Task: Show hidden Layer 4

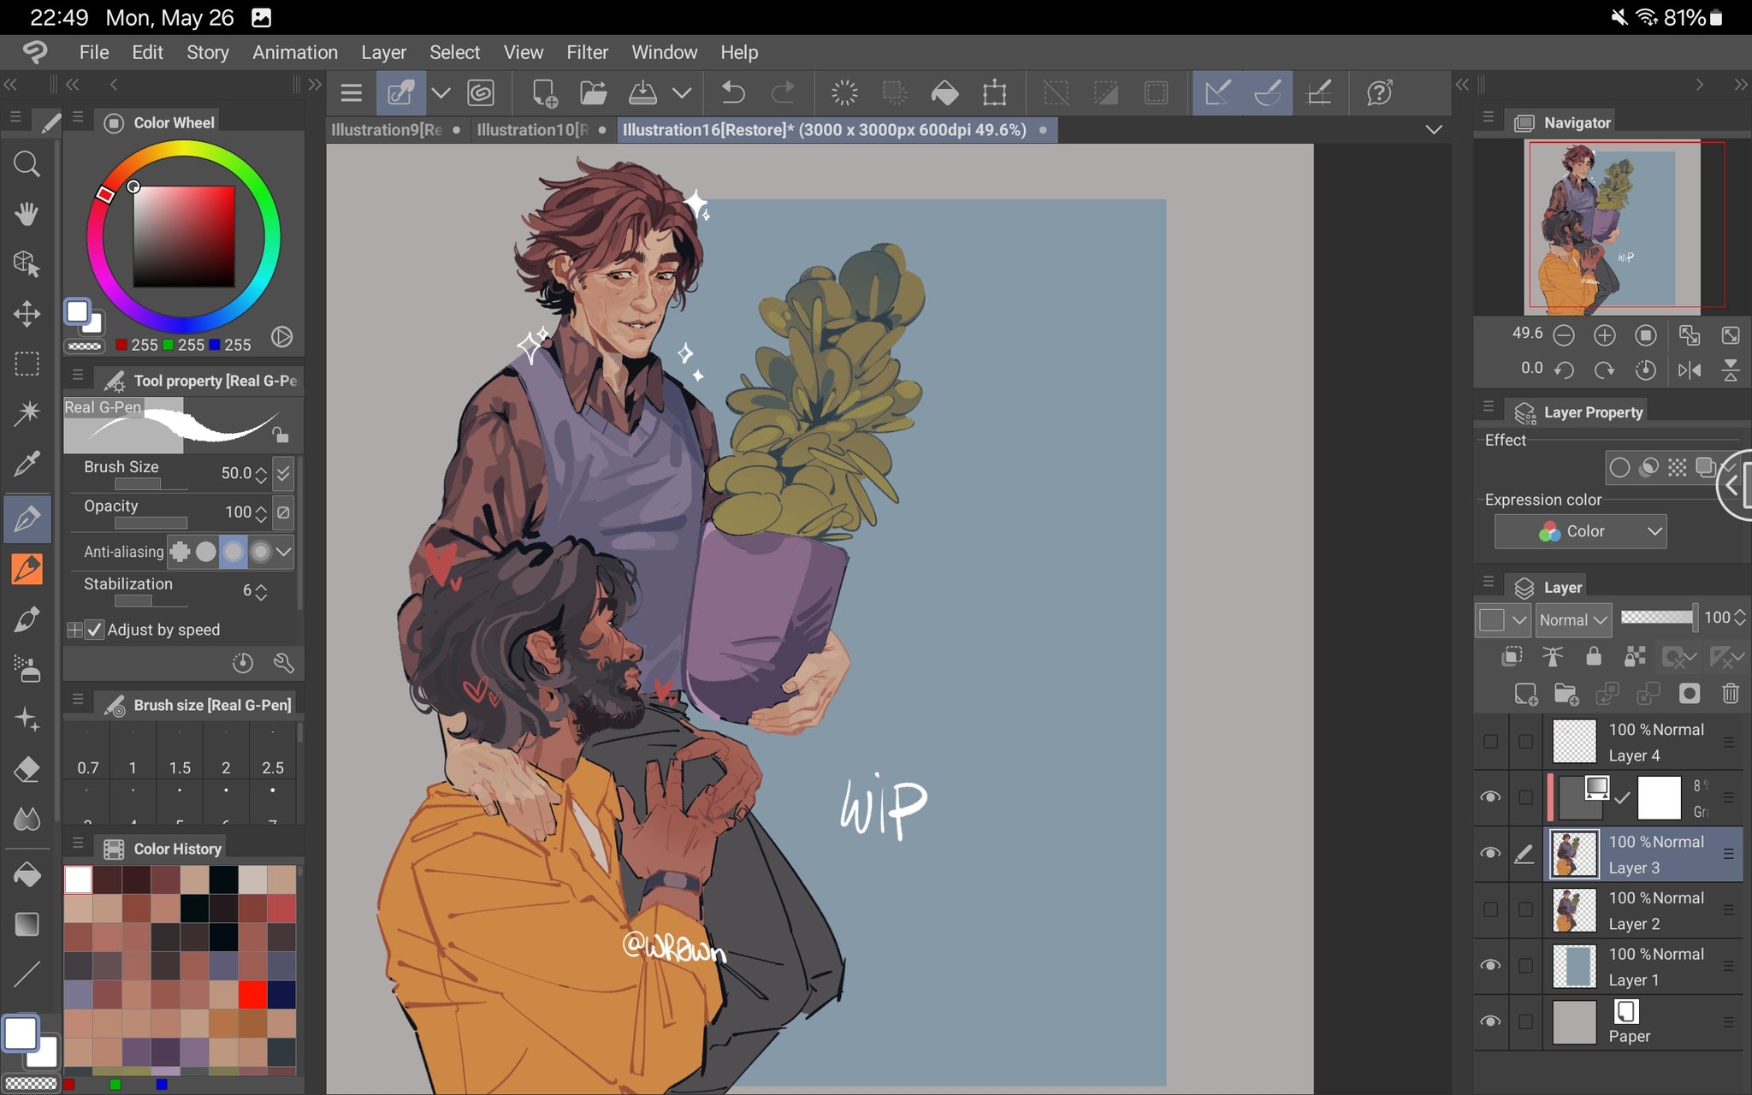Action: [x=1490, y=741]
